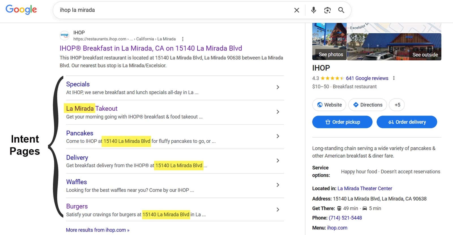Open La Mirada Theater Center link
Viewport: 453px width, 235px height.
point(365,188)
